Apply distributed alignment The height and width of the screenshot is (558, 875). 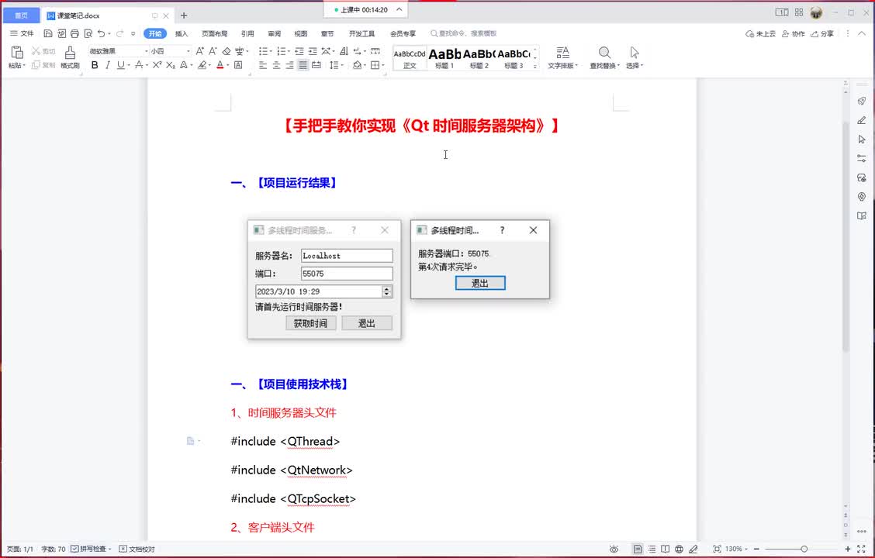316,65
